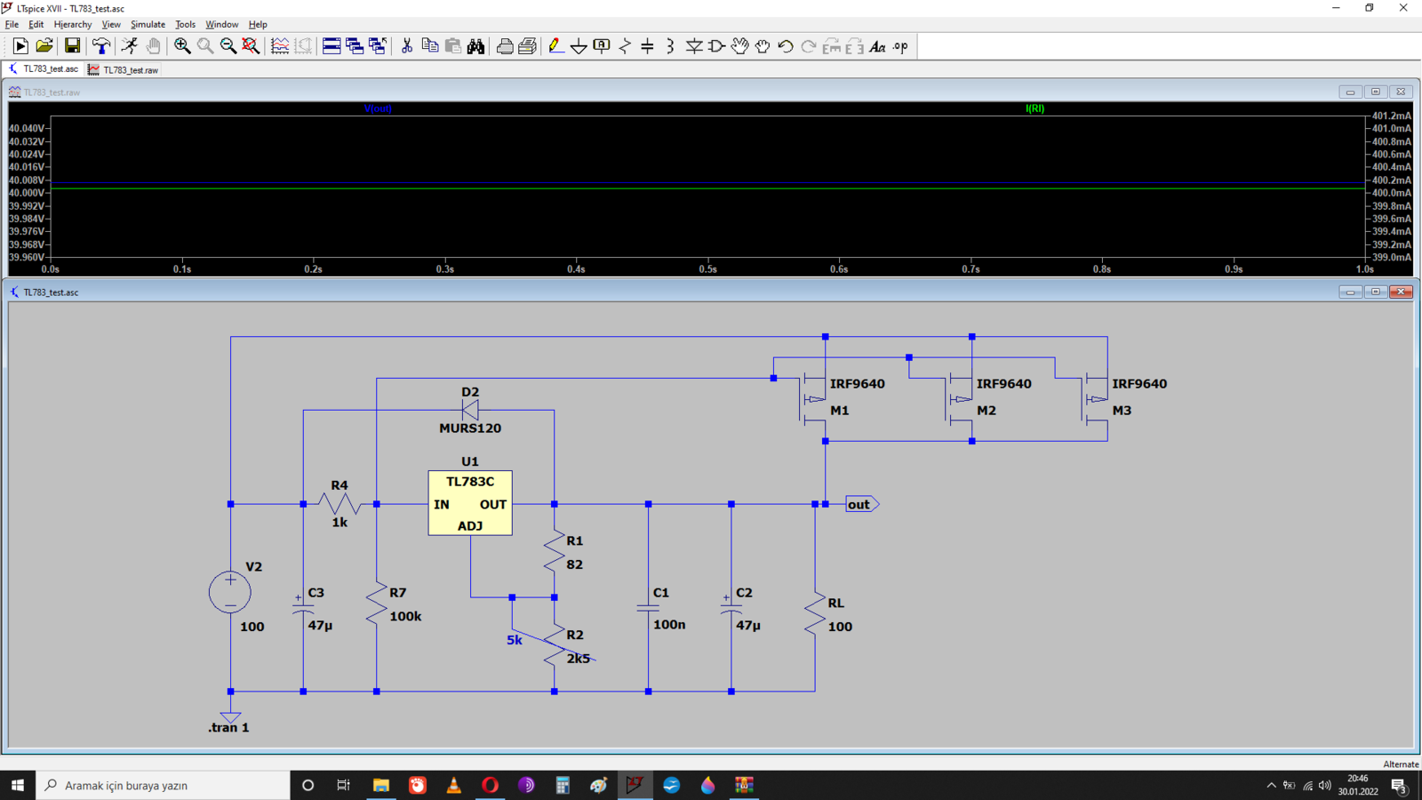Click the Close All Windows icon
This screenshot has width=1422, height=800.
[x=378, y=46]
